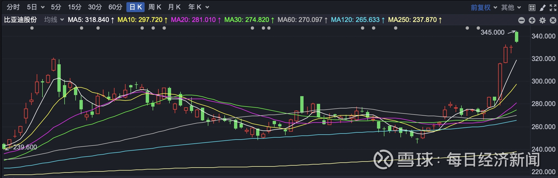This screenshot has width=558, height=178.
Task: Click the latest green candlestick at top right
Action: click(x=517, y=37)
